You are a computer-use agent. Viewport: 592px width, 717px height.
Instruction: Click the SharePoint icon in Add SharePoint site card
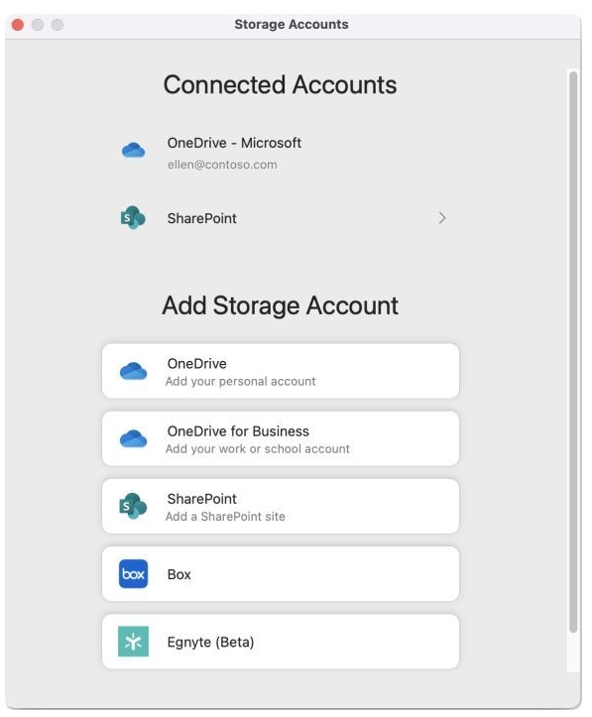[133, 506]
